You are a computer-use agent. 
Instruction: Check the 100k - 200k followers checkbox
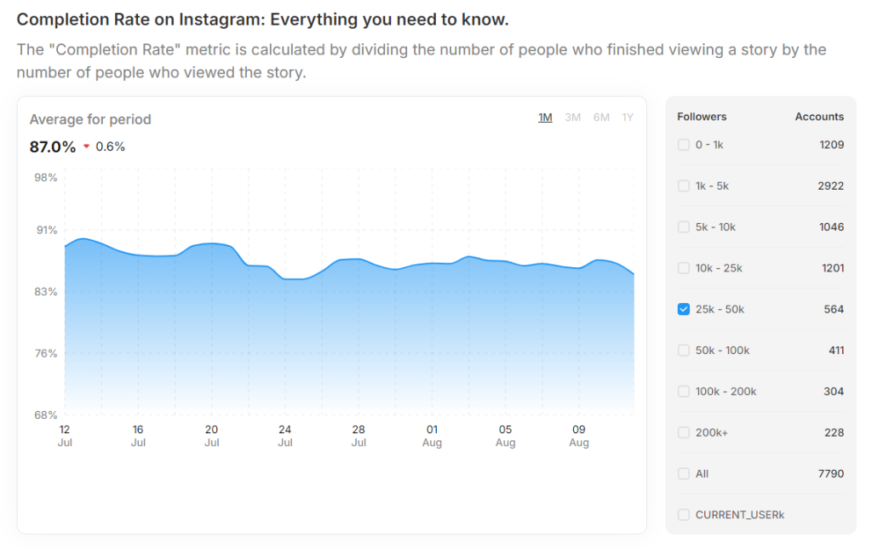684,391
